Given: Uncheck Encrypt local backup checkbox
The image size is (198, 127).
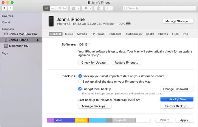Looking at the screenshot, I should pos(80,89).
